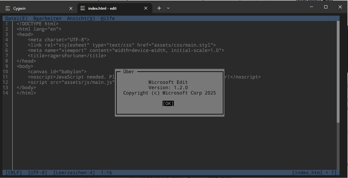Image resolution: width=348 pixels, height=178 pixels.
Task: Click the index.html + 1 file indicator
Action: 314,173
